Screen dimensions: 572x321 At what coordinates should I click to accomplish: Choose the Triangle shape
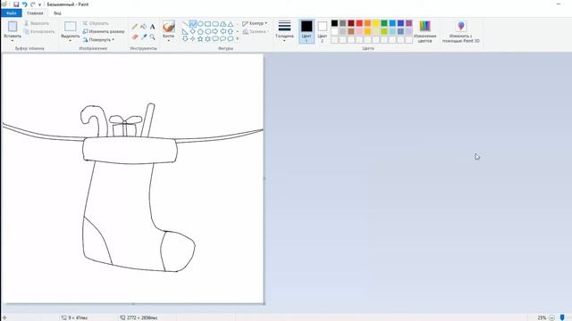pos(231,24)
